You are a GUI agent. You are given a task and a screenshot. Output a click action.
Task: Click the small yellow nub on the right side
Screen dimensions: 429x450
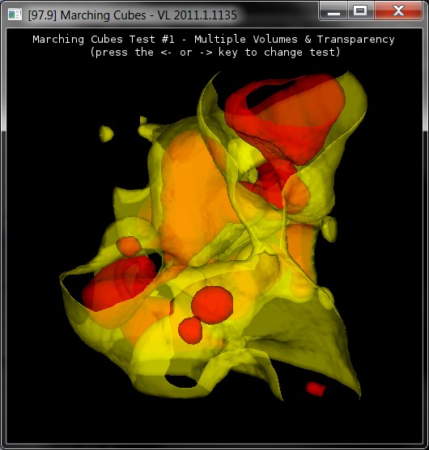(329, 229)
